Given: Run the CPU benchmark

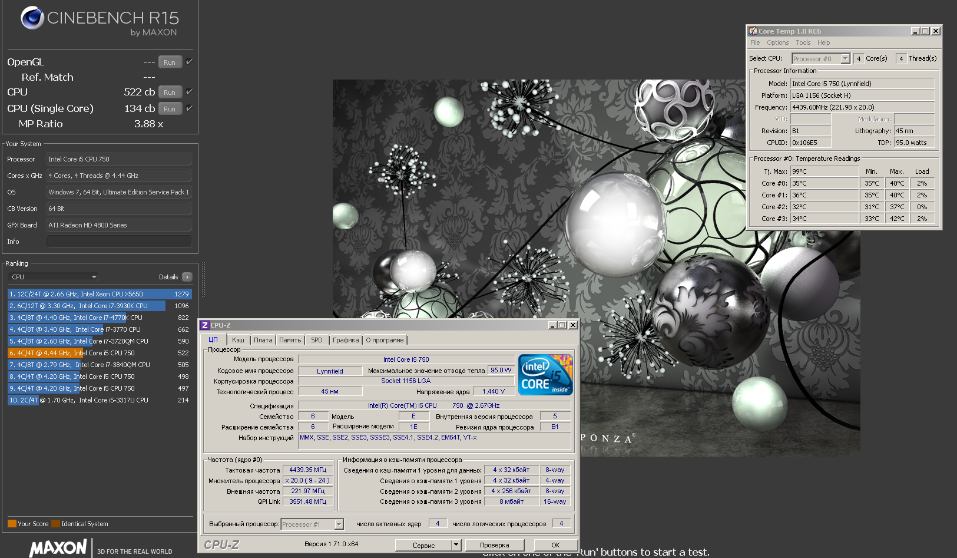Looking at the screenshot, I should [x=170, y=92].
